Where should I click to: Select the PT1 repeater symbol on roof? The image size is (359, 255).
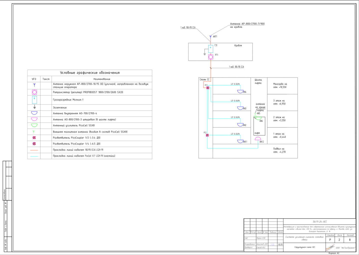point(211,57)
